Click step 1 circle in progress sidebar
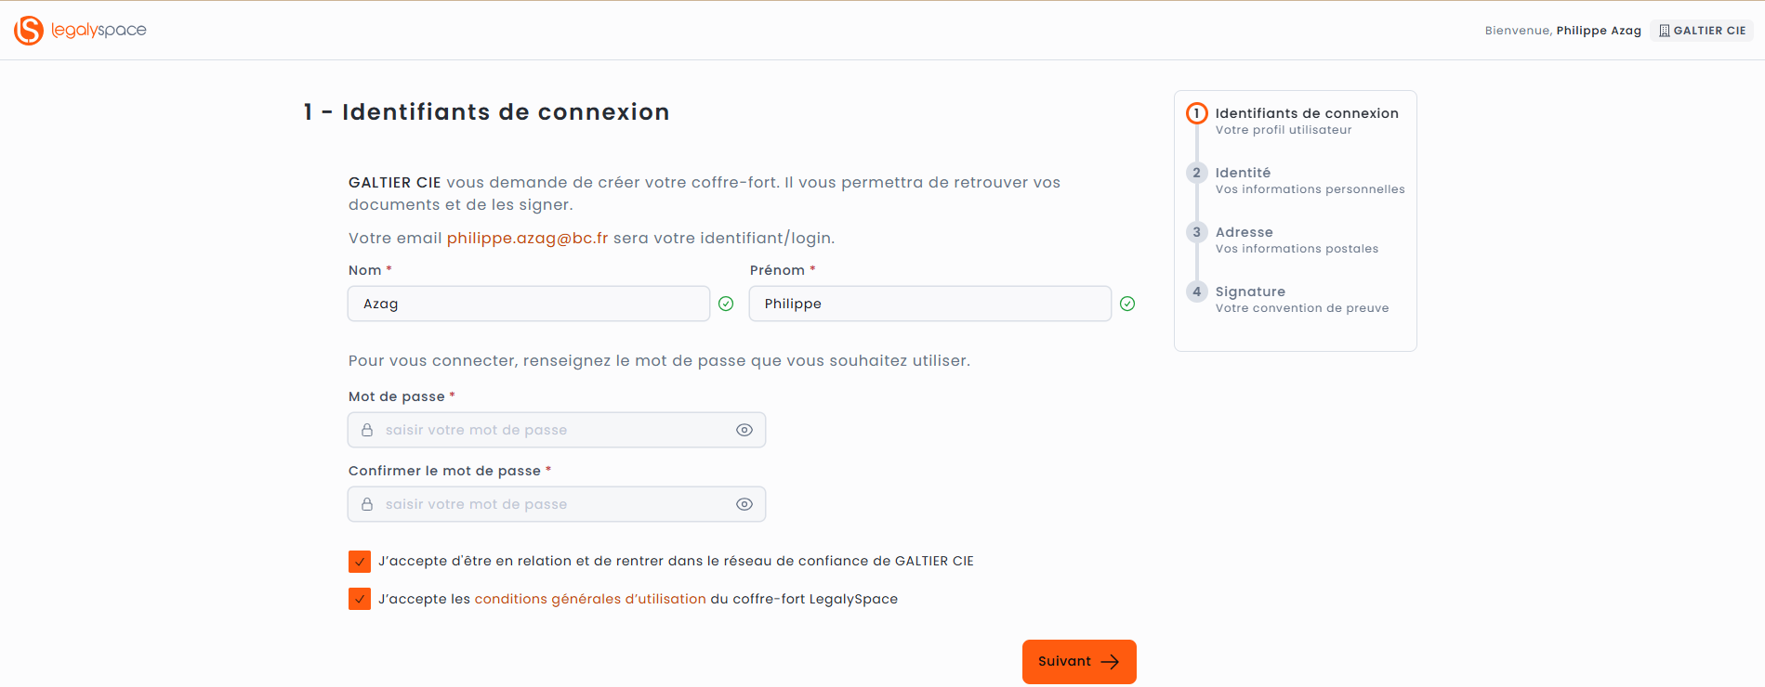This screenshot has height=687, width=1765. tap(1196, 113)
